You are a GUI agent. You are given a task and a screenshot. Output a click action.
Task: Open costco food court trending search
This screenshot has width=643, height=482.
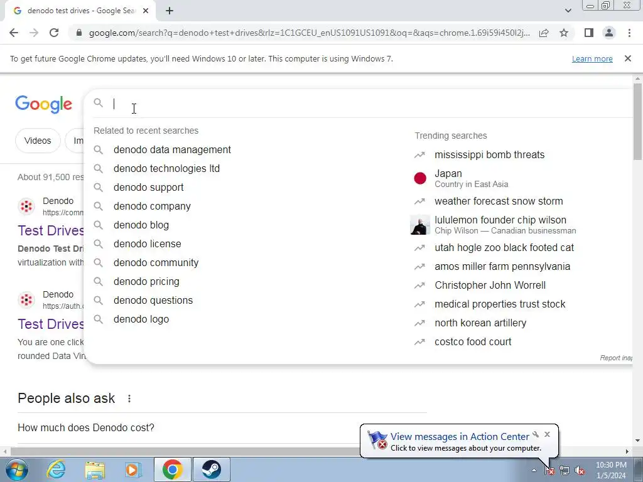point(473,342)
